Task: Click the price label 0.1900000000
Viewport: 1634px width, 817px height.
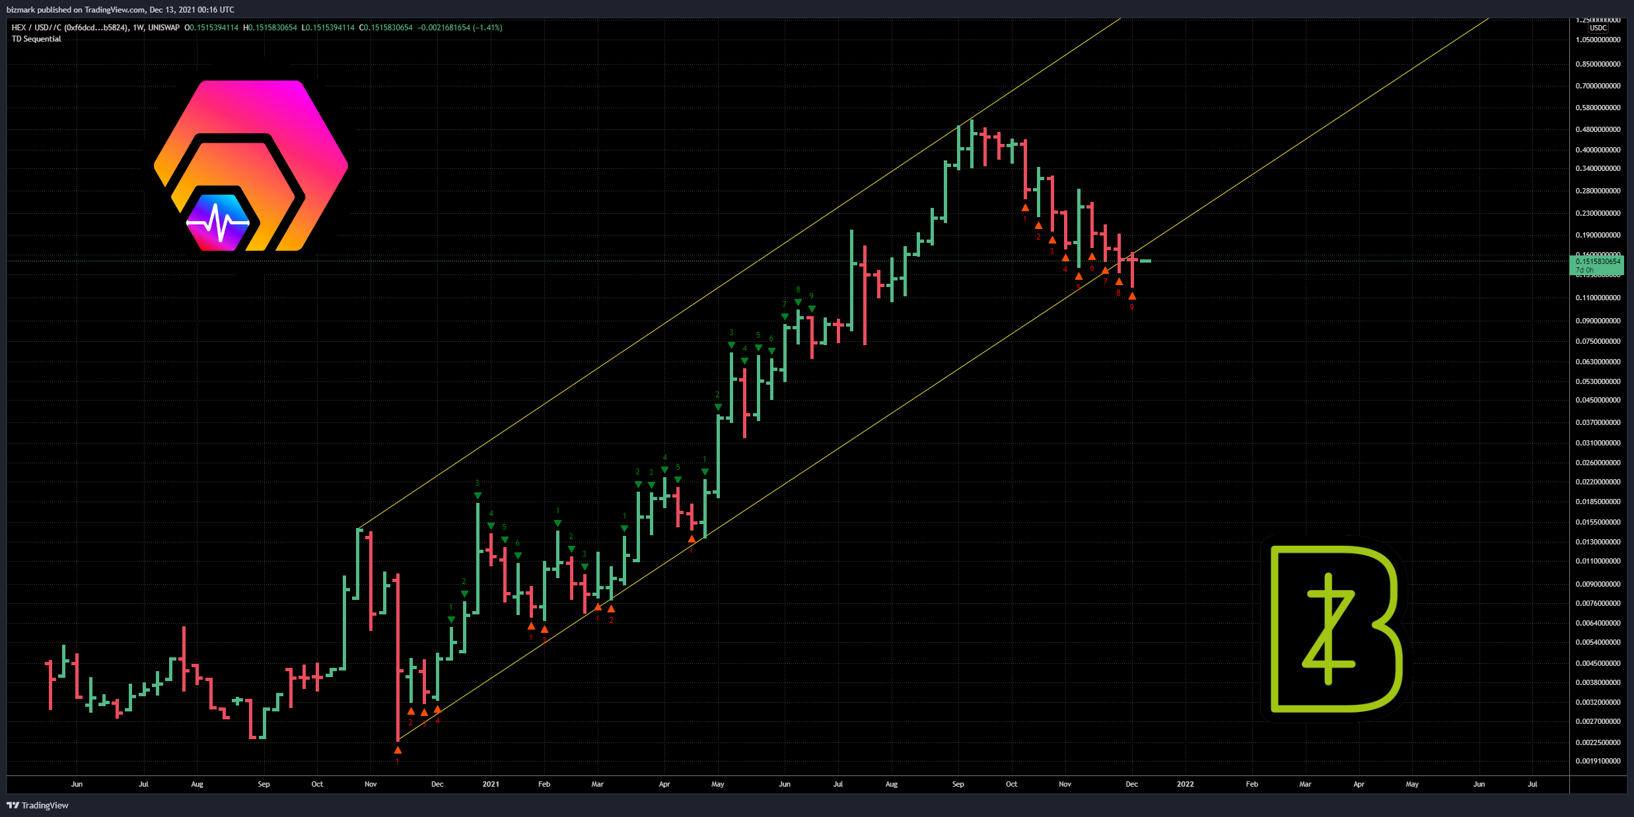Action: [x=1598, y=236]
